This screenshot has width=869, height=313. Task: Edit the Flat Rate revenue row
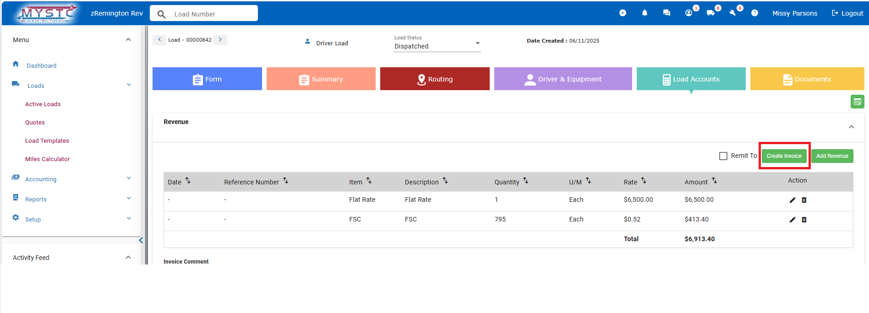point(792,200)
